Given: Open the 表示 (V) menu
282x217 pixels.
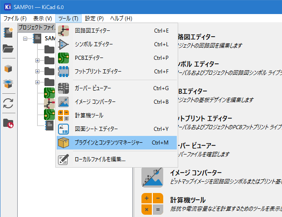Looking at the screenshot, I should [43, 18].
